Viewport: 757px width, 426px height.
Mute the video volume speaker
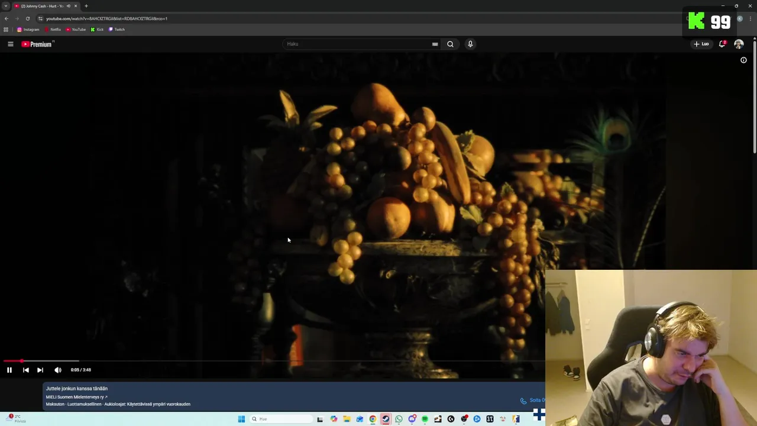[57, 370]
